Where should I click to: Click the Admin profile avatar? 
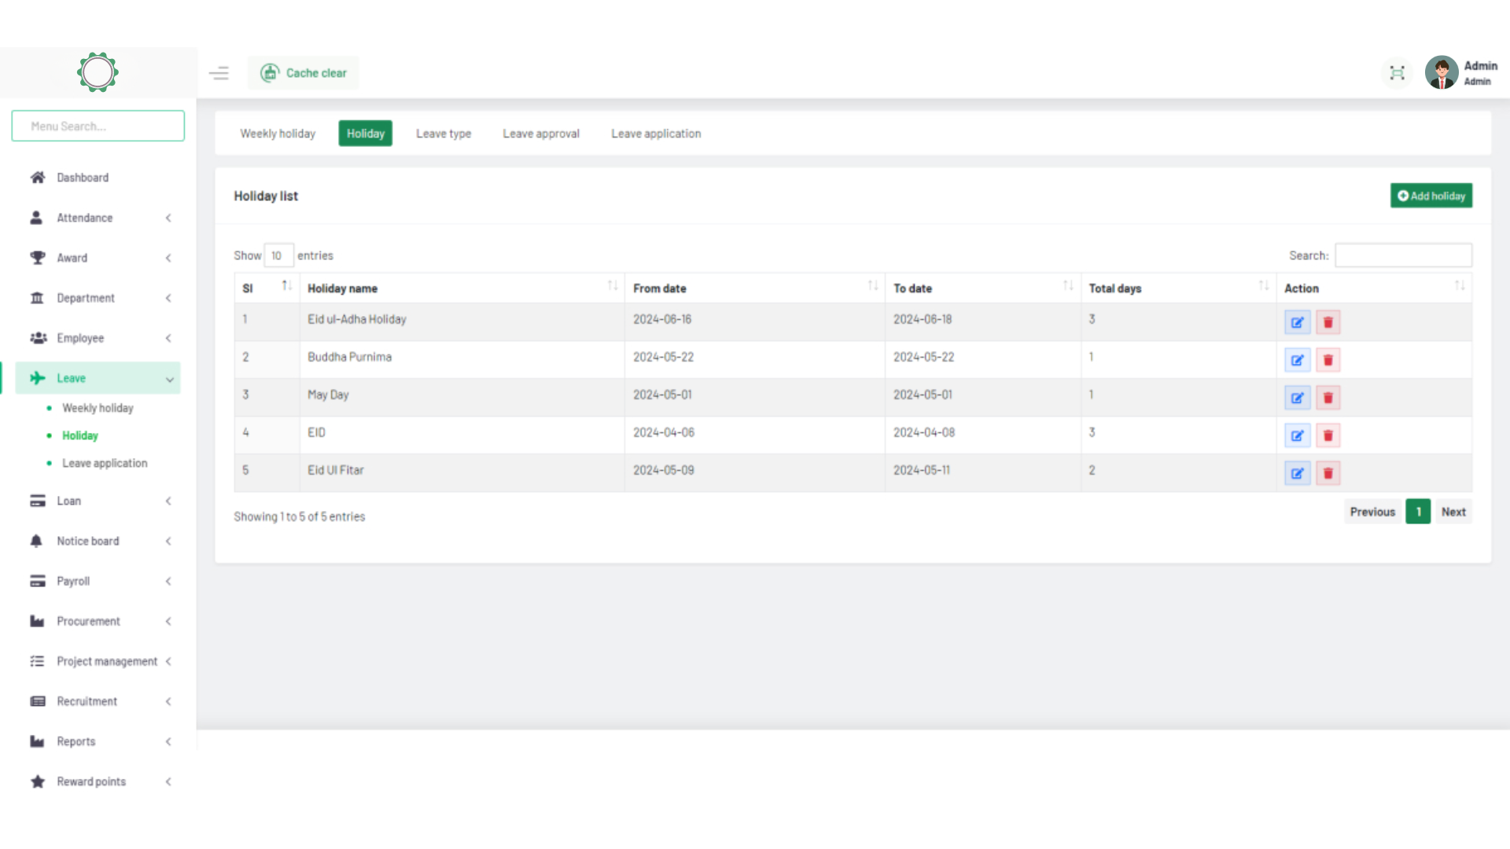point(1441,73)
